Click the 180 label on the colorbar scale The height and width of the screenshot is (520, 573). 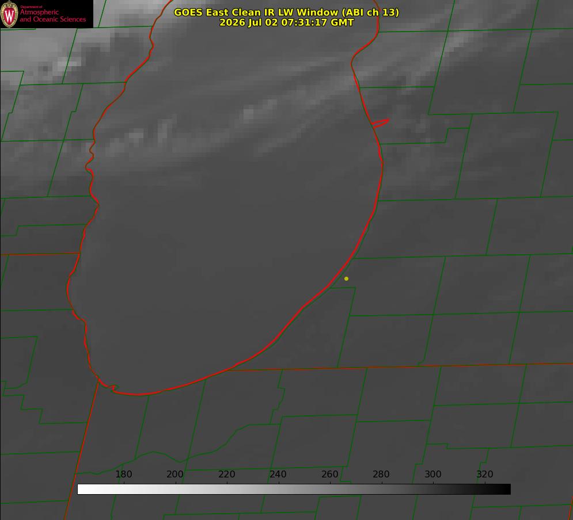[x=123, y=474]
